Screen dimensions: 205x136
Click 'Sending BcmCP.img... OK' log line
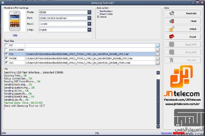click(x=19, y=97)
